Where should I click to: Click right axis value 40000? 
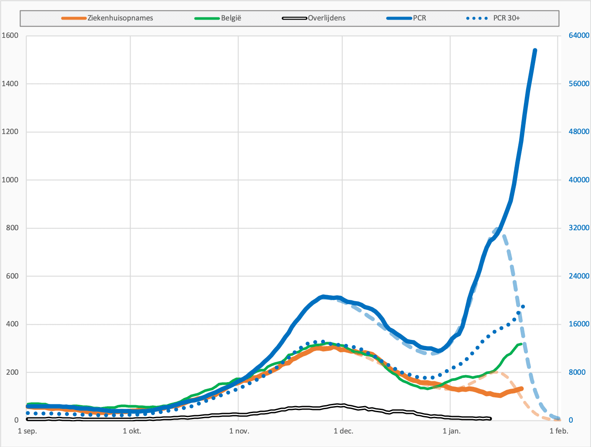coord(579,180)
